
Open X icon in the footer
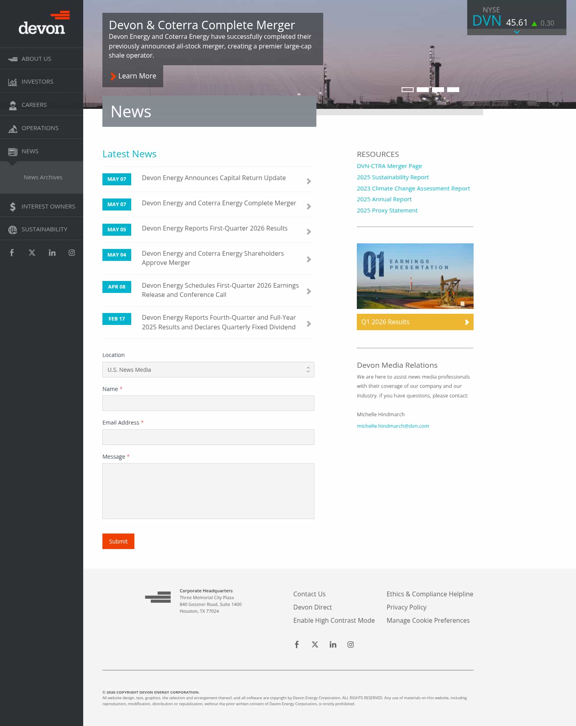(x=315, y=644)
